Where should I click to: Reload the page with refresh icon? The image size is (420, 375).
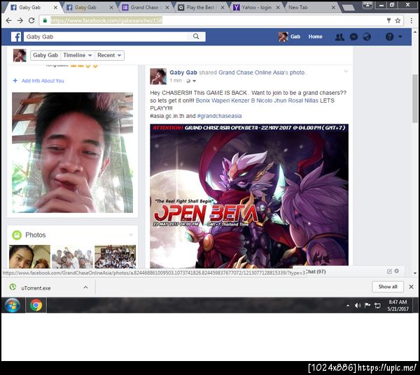pos(31,20)
